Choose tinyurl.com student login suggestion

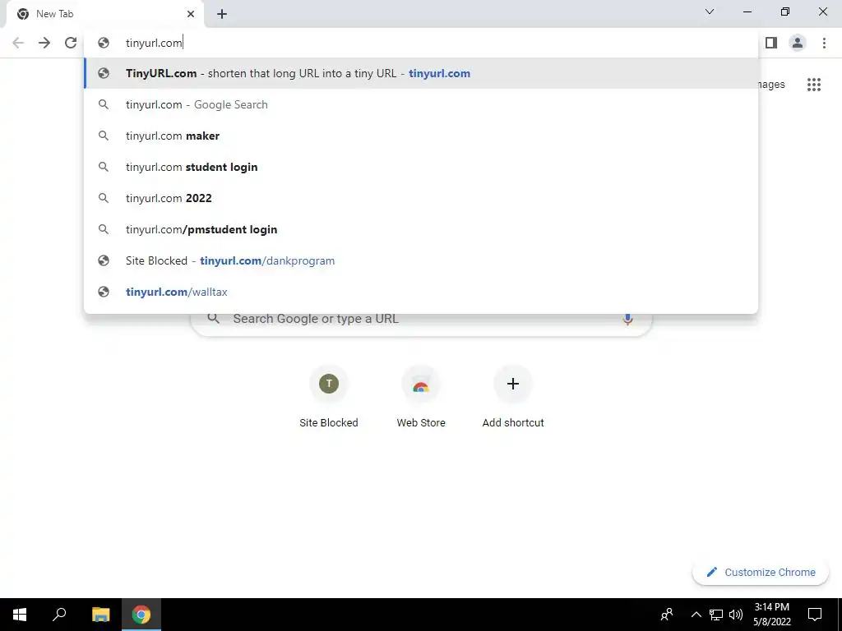click(421, 167)
